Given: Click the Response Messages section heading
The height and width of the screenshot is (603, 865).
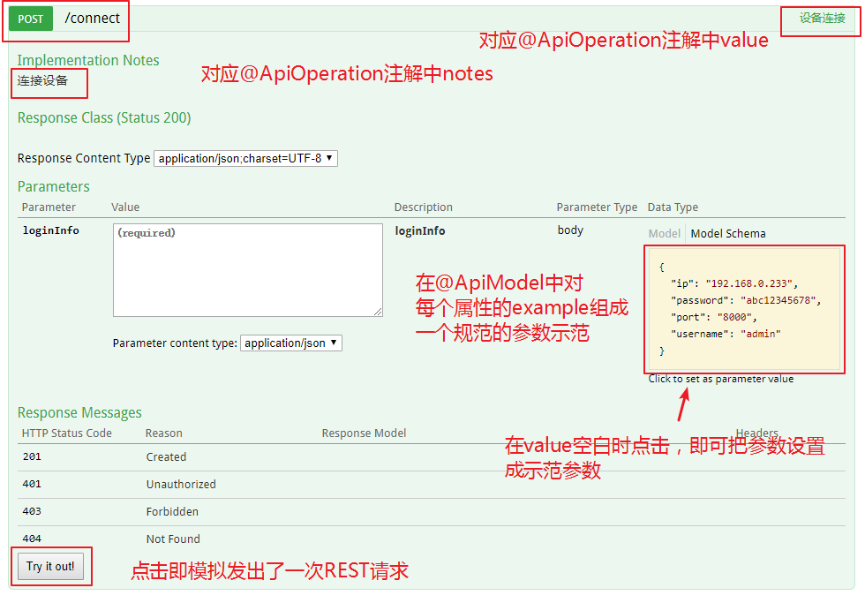Looking at the screenshot, I should click(x=79, y=412).
